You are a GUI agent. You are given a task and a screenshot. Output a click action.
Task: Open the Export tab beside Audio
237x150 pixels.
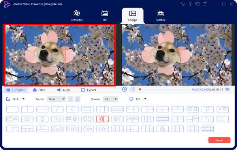coord(88,90)
